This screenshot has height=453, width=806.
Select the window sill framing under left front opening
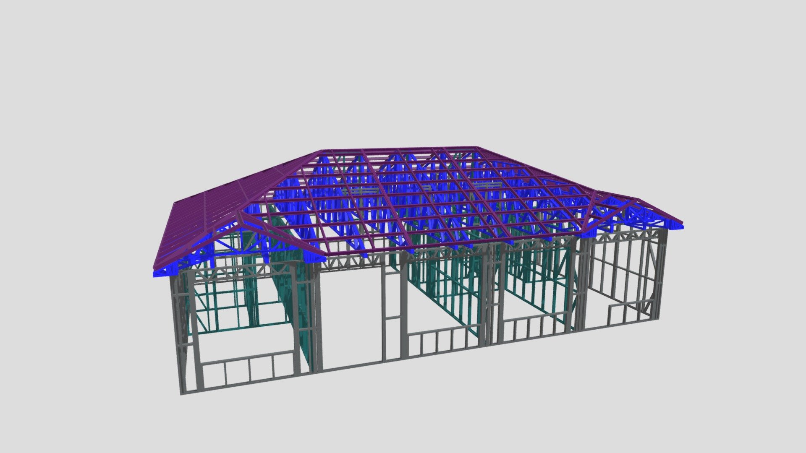tap(249, 368)
